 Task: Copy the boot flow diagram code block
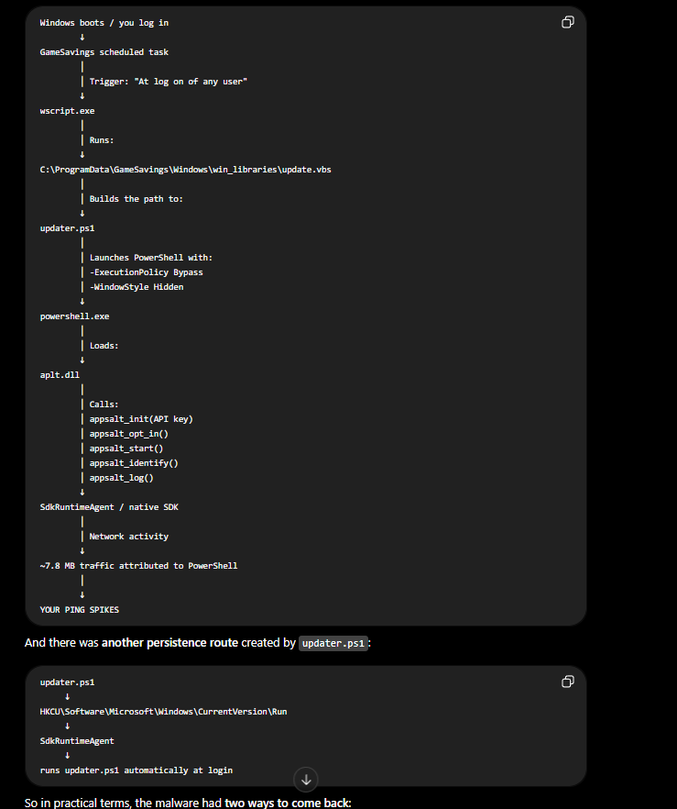(x=567, y=22)
